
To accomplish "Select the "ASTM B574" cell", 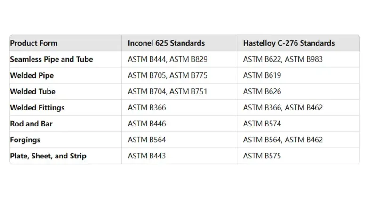I will pyautogui.click(x=262, y=124).
